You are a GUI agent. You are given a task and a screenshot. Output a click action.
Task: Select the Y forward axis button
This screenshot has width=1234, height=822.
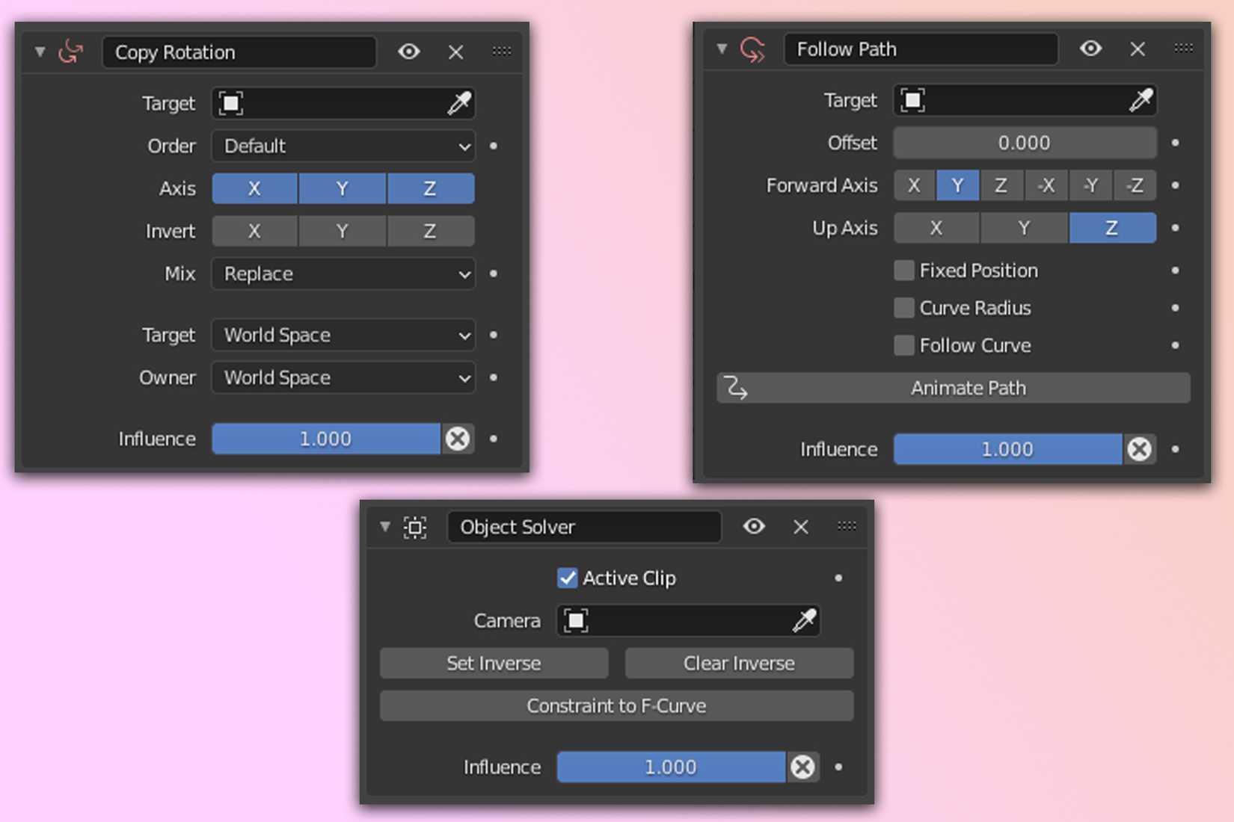(x=957, y=185)
